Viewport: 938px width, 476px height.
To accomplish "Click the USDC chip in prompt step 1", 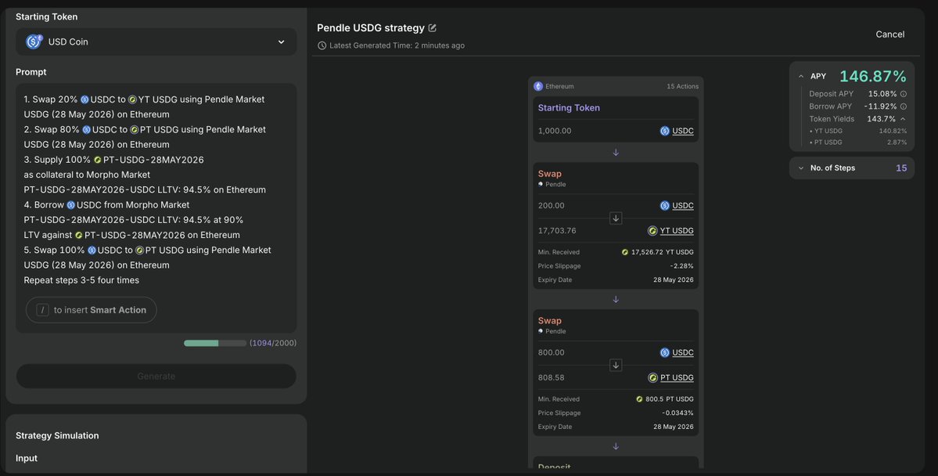I will [x=99, y=99].
